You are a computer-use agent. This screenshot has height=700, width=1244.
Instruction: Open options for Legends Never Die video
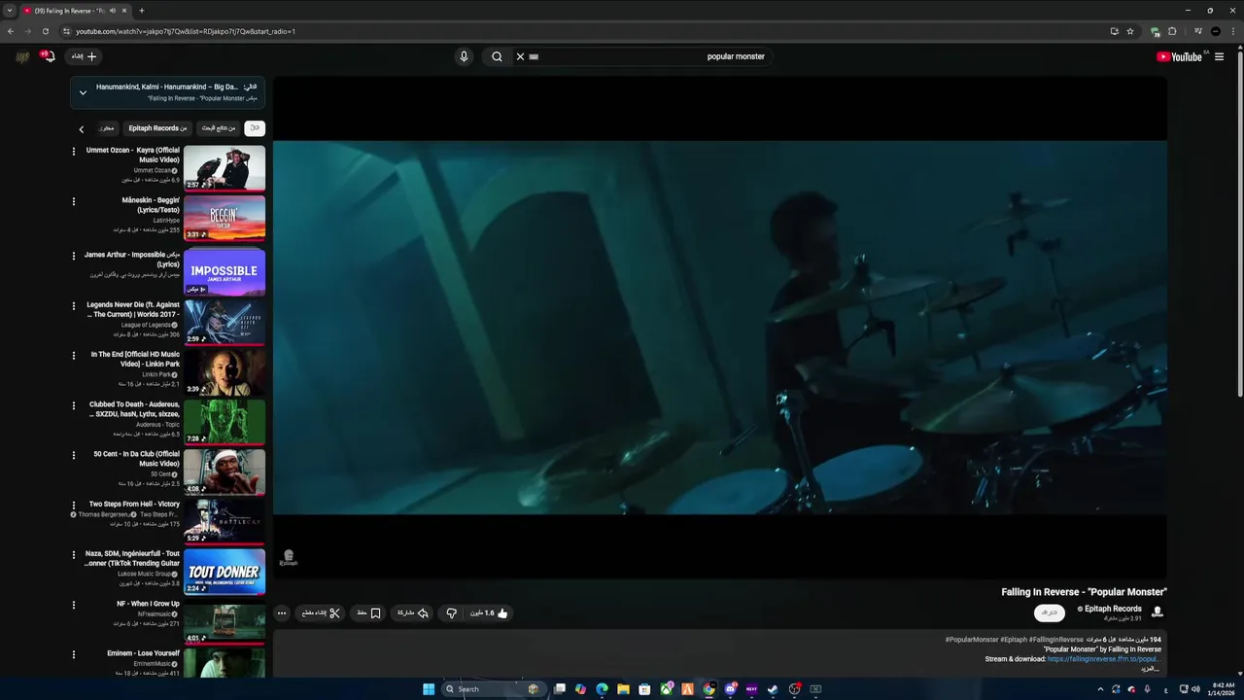pyautogui.click(x=74, y=305)
